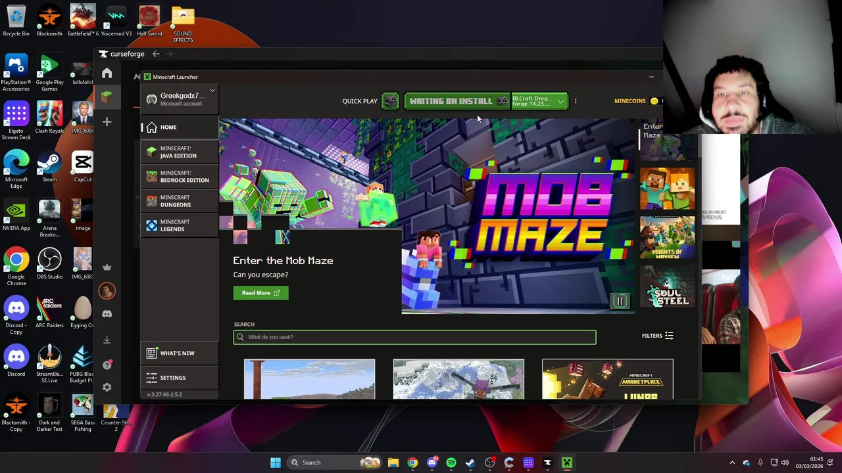Image resolution: width=842 pixels, height=473 pixels.
Task: Select Minecraft Dungeons
Action: [x=180, y=201]
